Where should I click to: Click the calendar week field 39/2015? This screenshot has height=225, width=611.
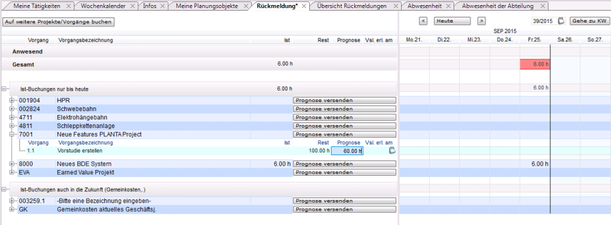click(544, 21)
